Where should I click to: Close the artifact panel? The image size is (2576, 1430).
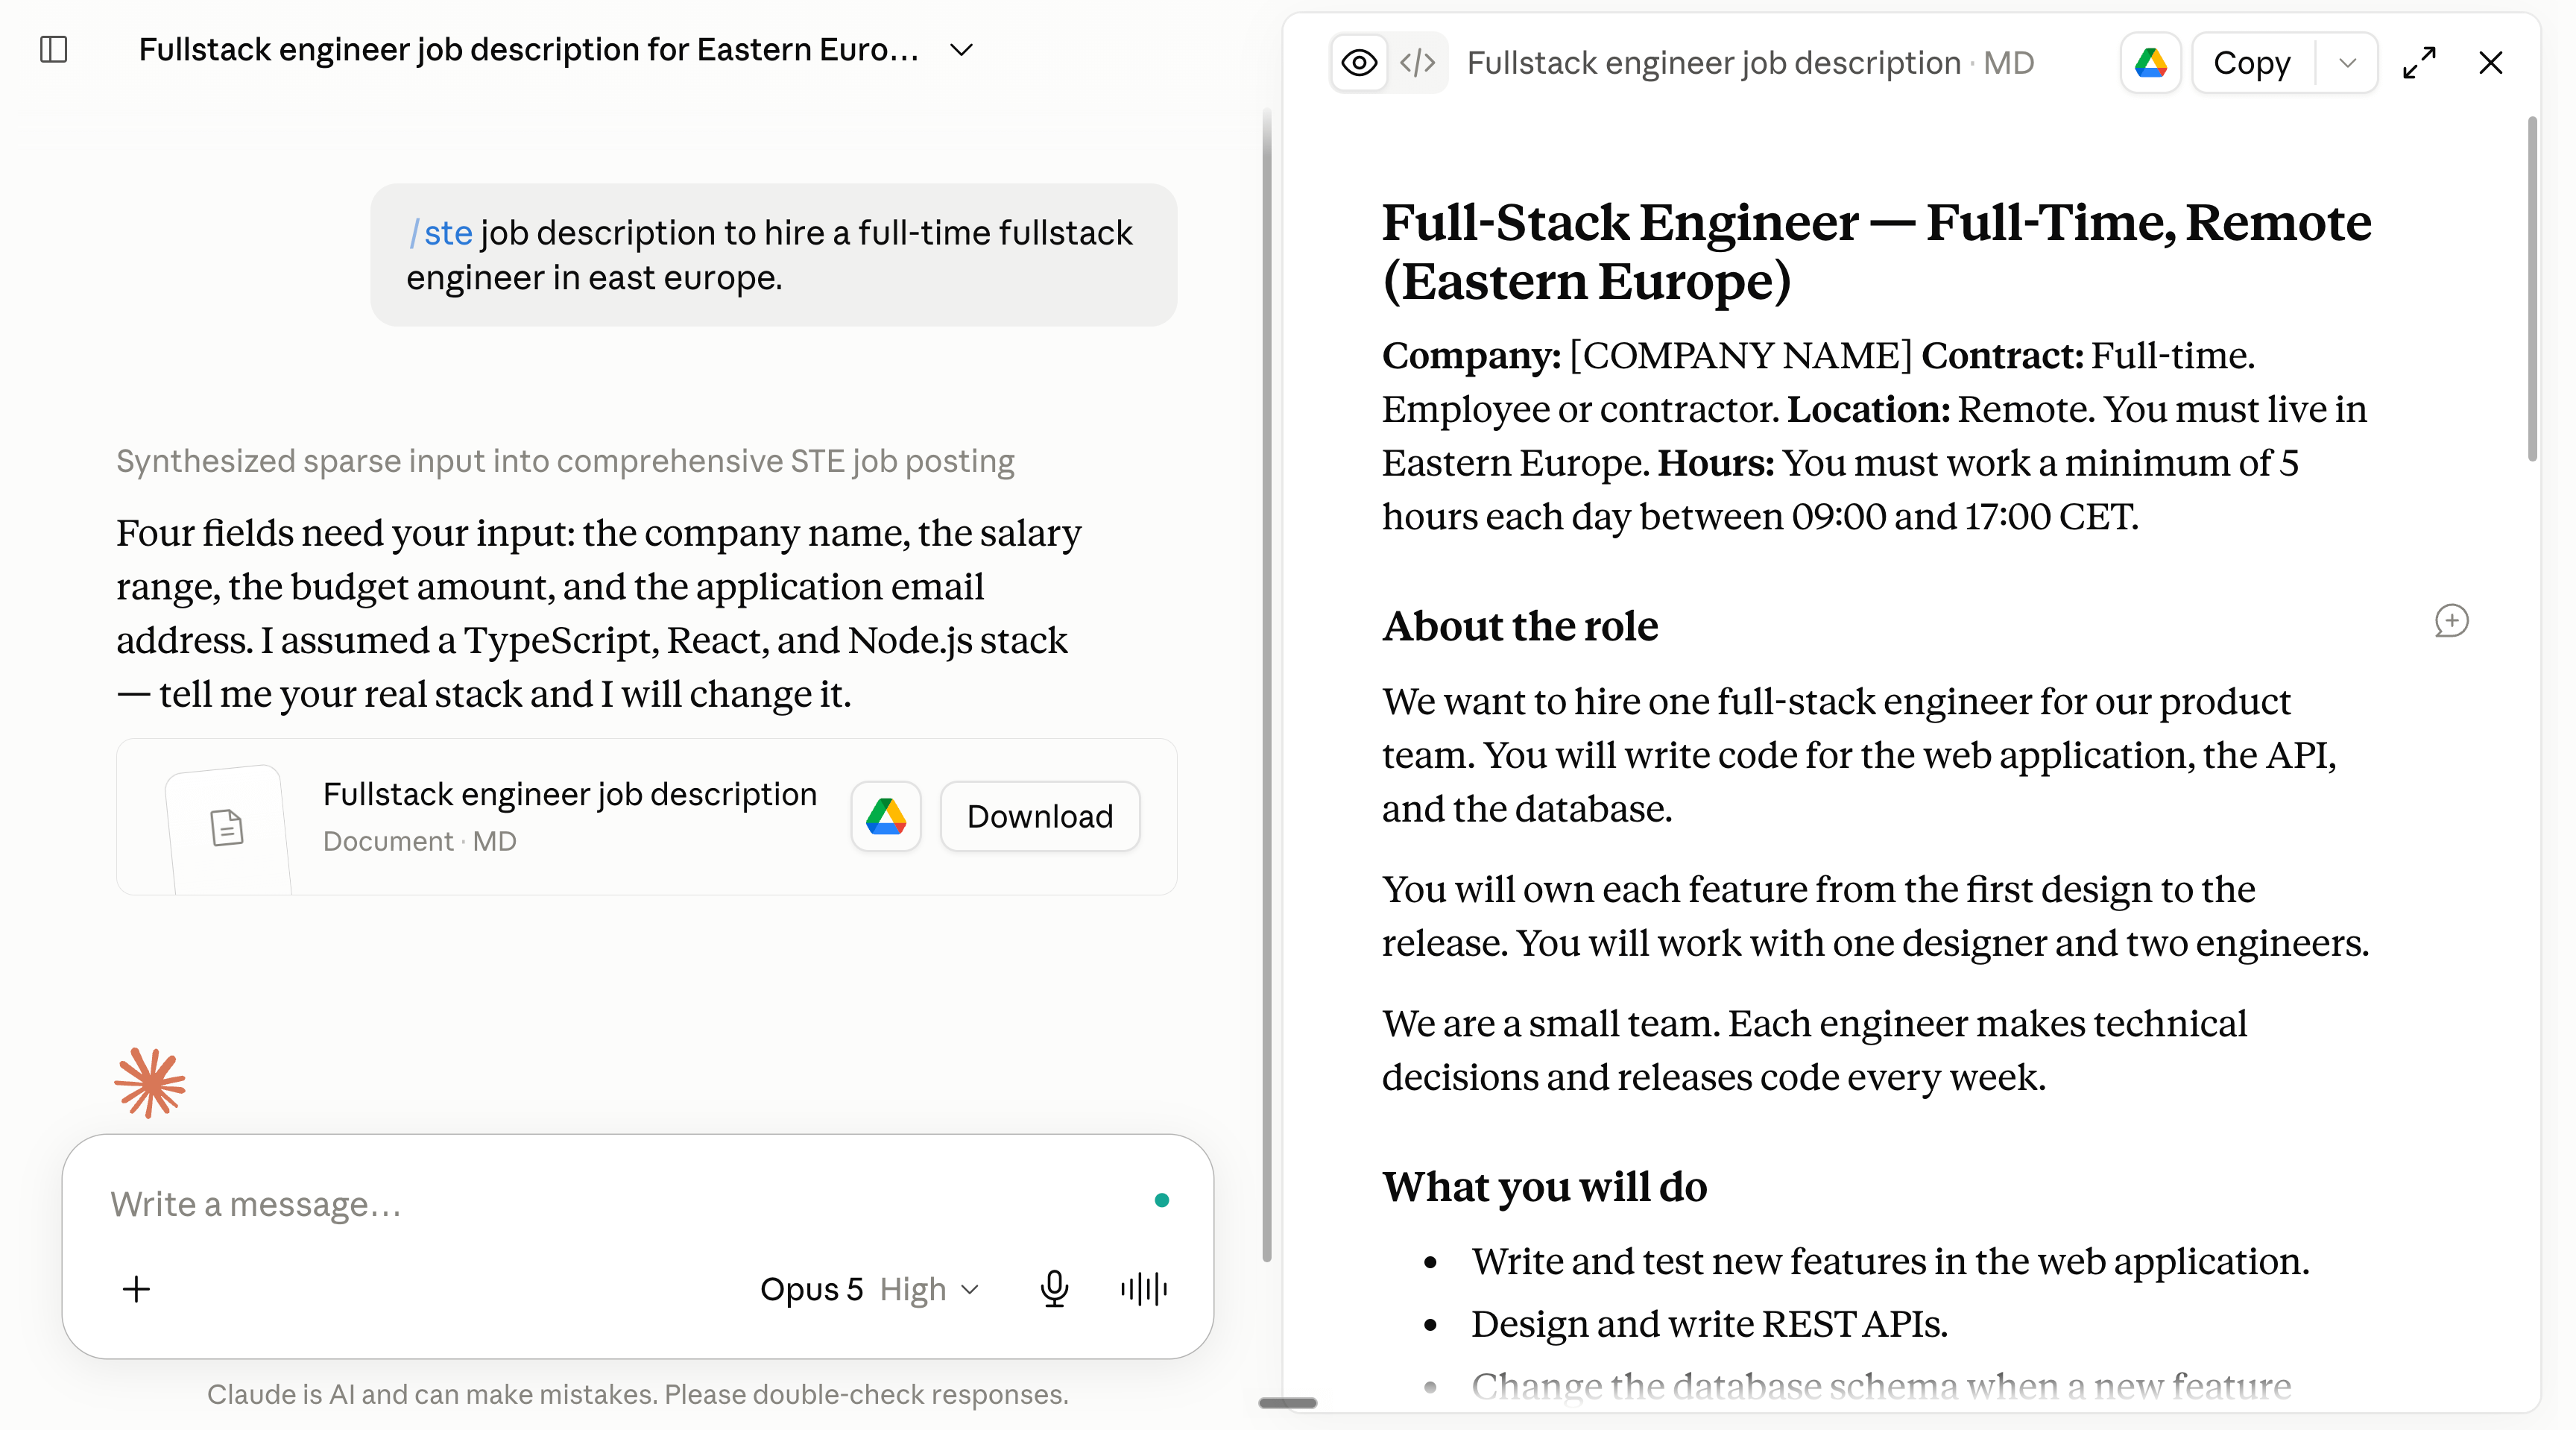pyautogui.click(x=2491, y=63)
